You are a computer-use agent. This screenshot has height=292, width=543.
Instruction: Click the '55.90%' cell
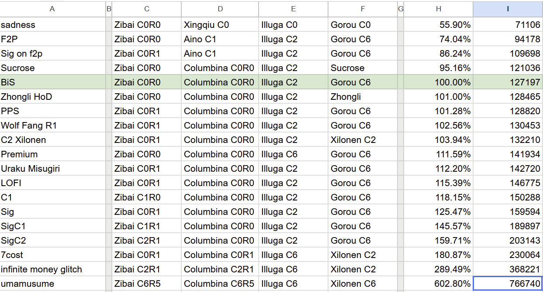click(x=438, y=25)
